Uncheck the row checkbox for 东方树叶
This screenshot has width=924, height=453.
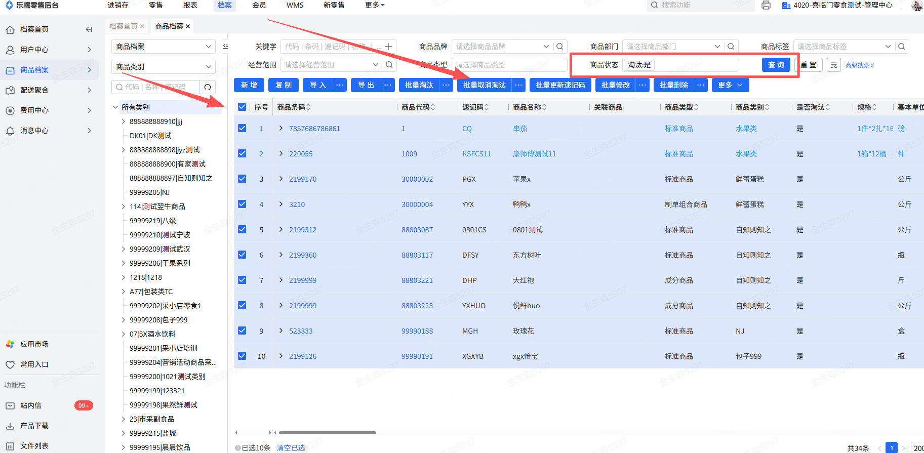[x=242, y=255]
